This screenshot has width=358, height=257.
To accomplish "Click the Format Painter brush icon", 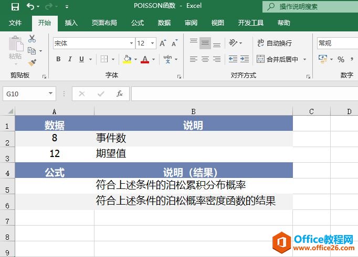I will [x=32, y=63].
